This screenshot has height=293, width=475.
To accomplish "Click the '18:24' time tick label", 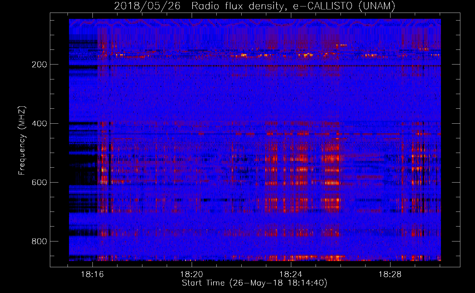I will (291, 275).
